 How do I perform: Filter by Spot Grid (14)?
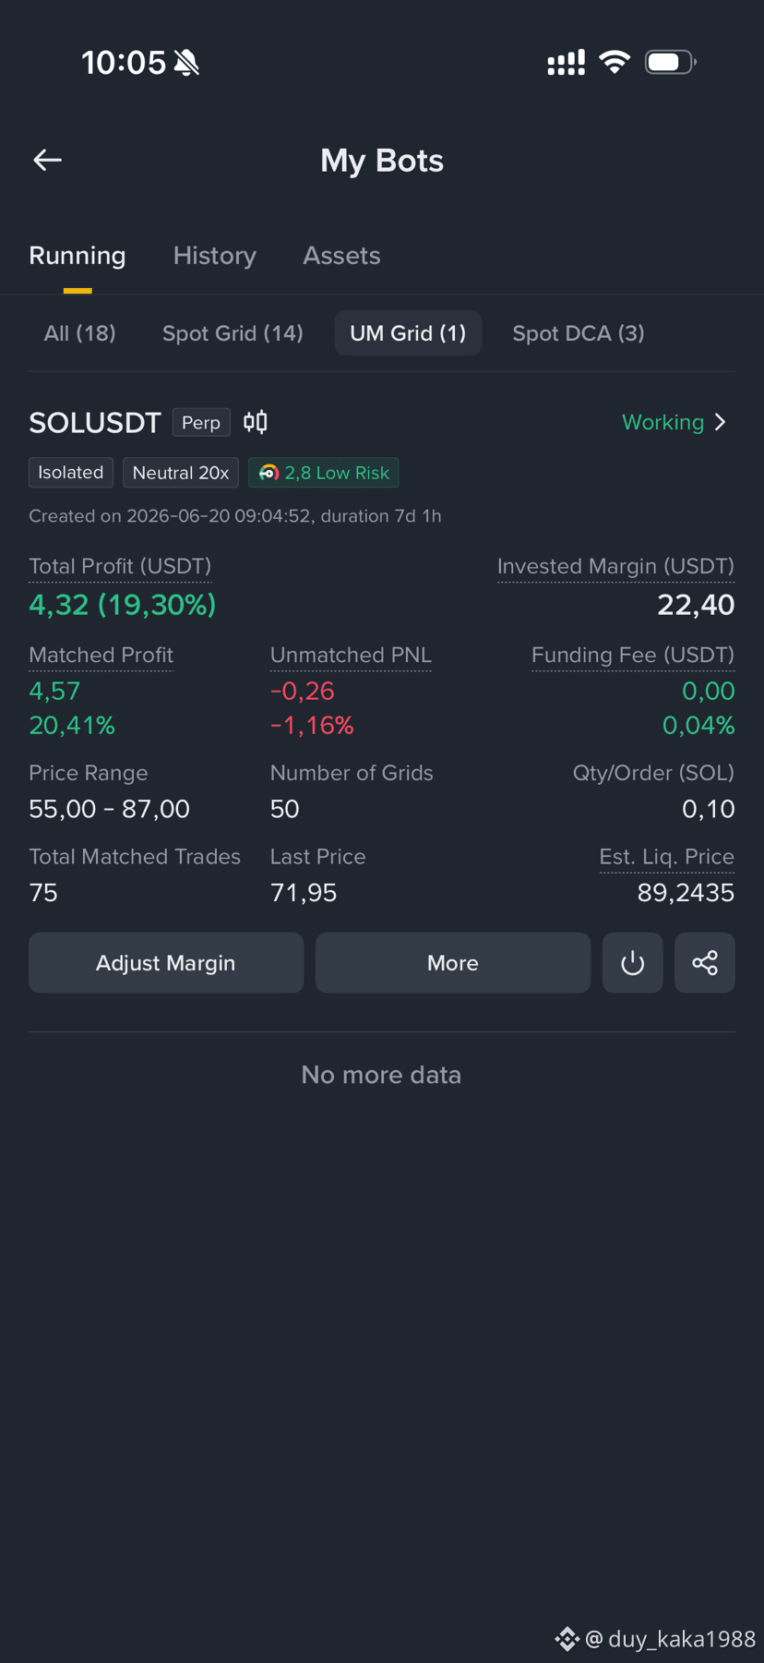[233, 333]
